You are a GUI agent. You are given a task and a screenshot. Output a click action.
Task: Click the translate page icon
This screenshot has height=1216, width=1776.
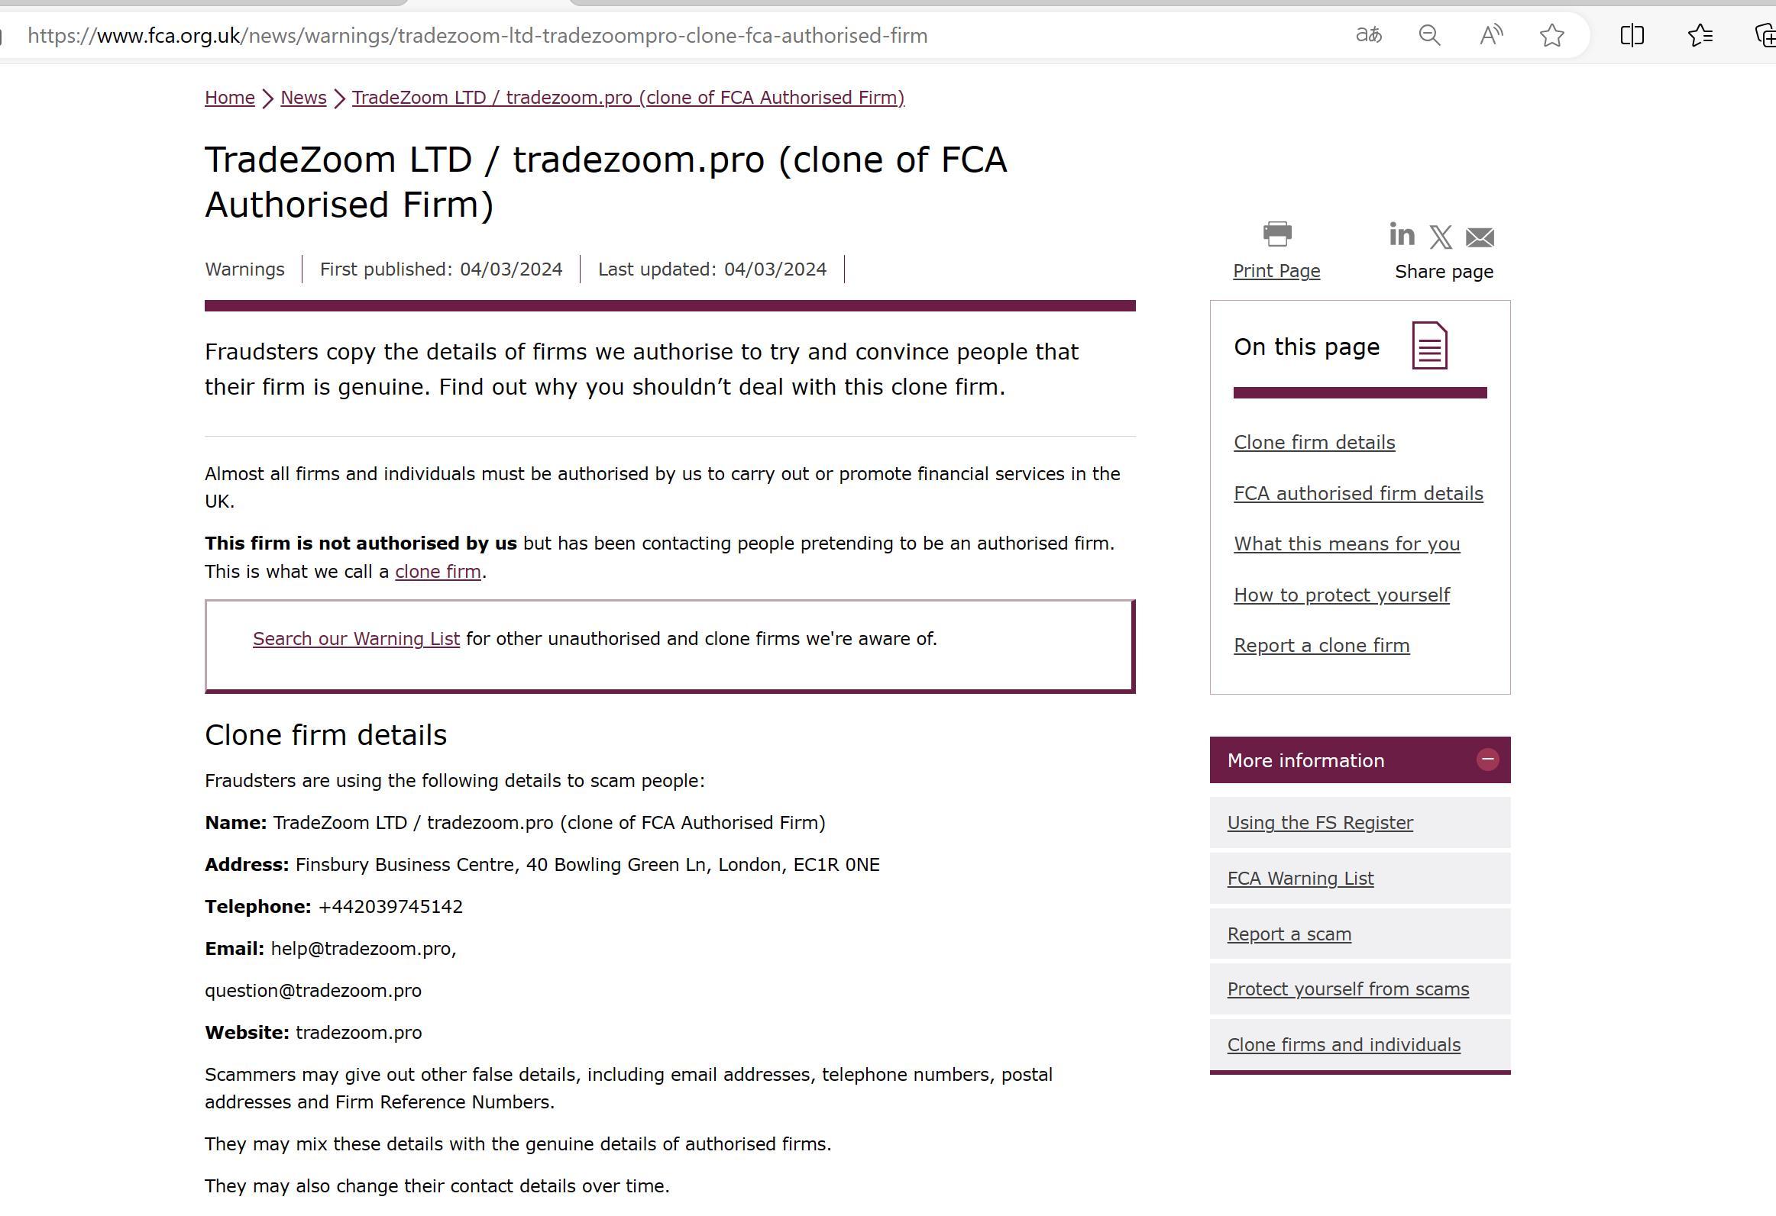coord(1368,35)
